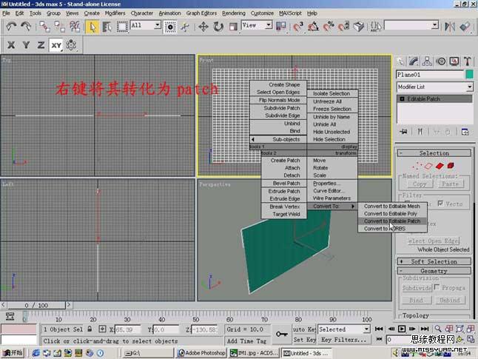Select the Select and Link tool
The width and height of the screenshot is (478, 359).
[x=44, y=27]
